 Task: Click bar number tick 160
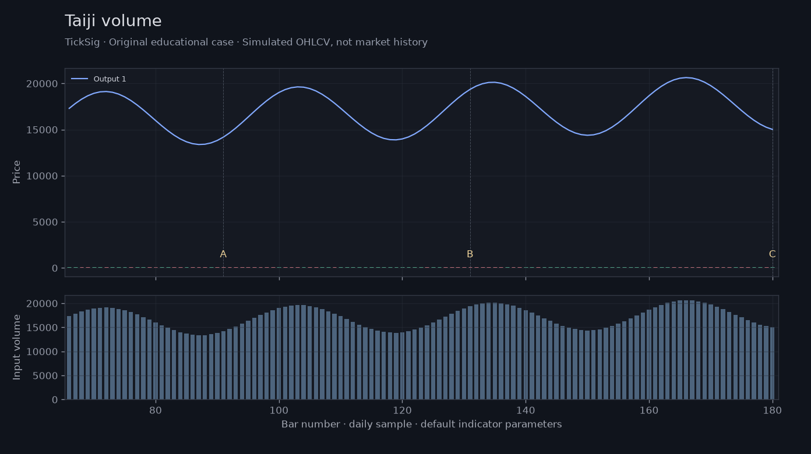(649, 410)
